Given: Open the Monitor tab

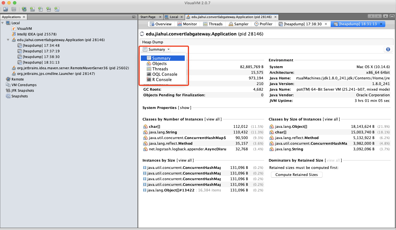Looking at the screenshot, I should coord(187,24).
